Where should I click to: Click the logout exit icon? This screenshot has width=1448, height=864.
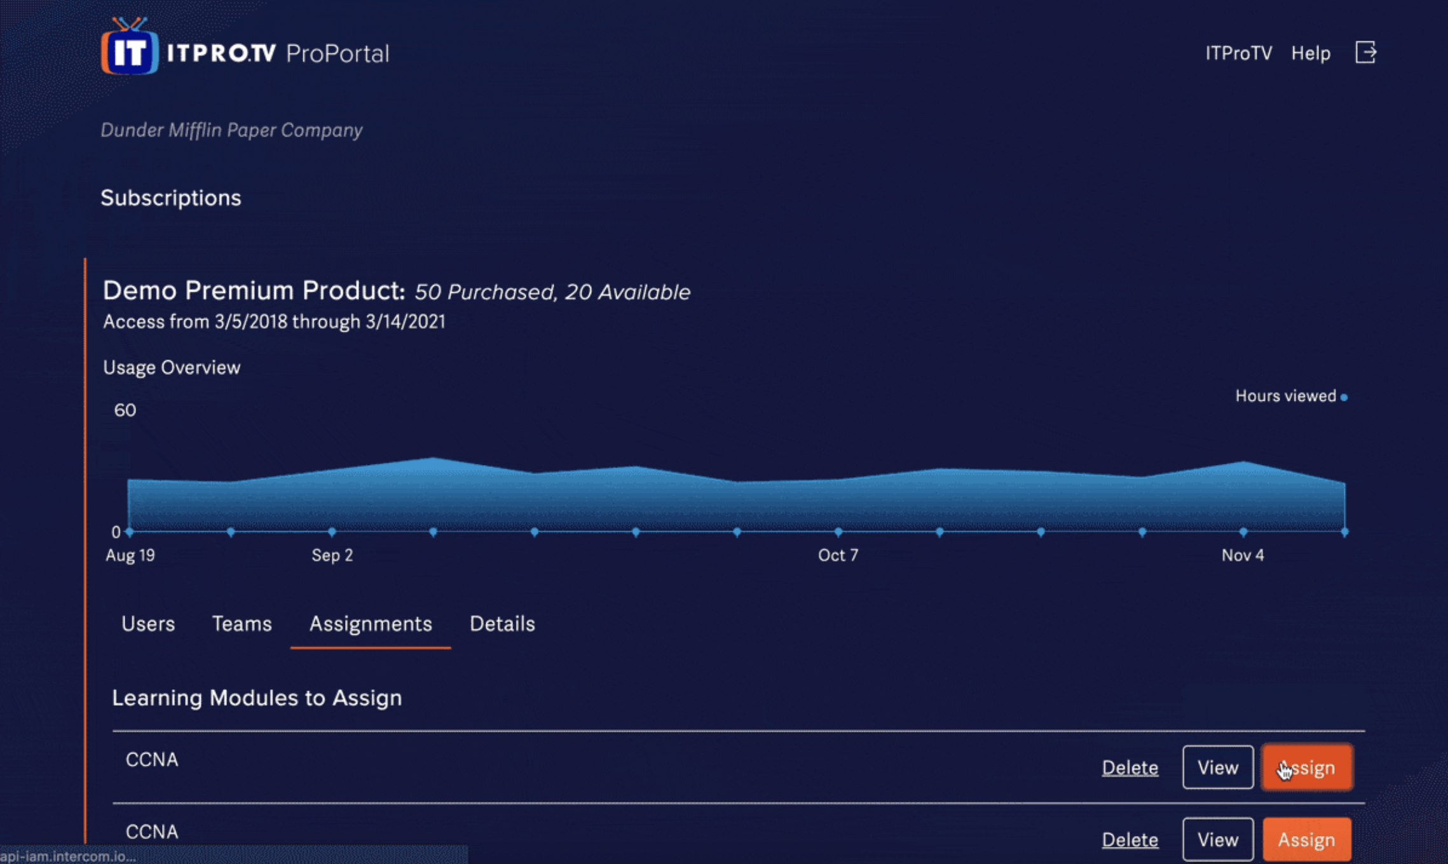click(1365, 53)
